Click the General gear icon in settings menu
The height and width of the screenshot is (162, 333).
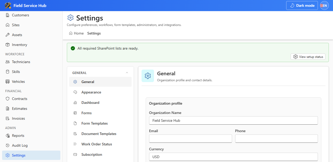[x=75, y=82]
